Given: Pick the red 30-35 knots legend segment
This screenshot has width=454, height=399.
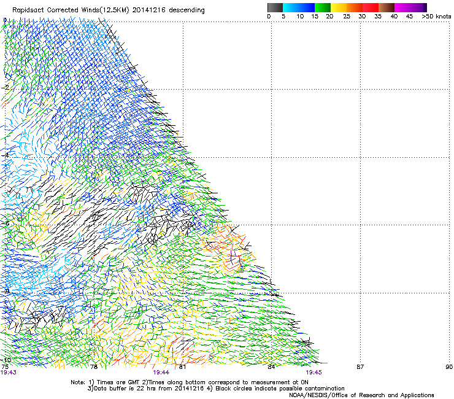Looking at the screenshot, I should pos(371,7).
